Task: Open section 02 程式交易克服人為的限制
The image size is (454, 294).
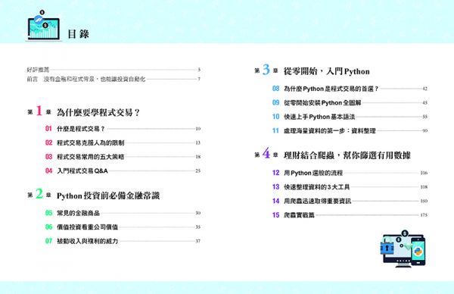Action: click(123, 142)
